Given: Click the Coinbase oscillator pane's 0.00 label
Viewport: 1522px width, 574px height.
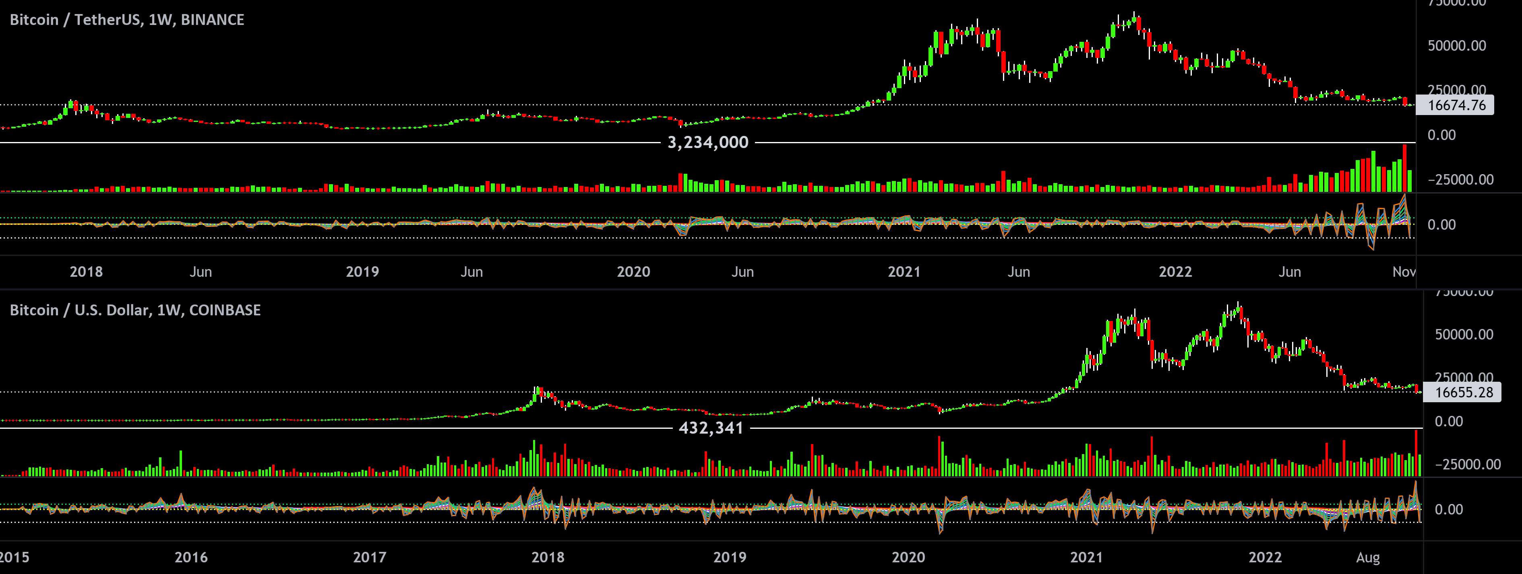Looking at the screenshot, I should point(1449,510).
